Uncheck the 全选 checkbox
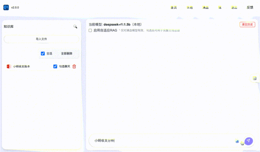The width and height of the screenshot is (260, 152). [x=43, y=54]
